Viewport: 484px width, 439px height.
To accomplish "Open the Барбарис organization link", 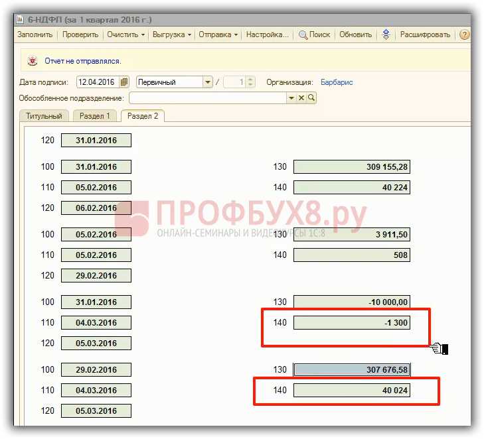I will pyautogui.click(x=337, y=82).
